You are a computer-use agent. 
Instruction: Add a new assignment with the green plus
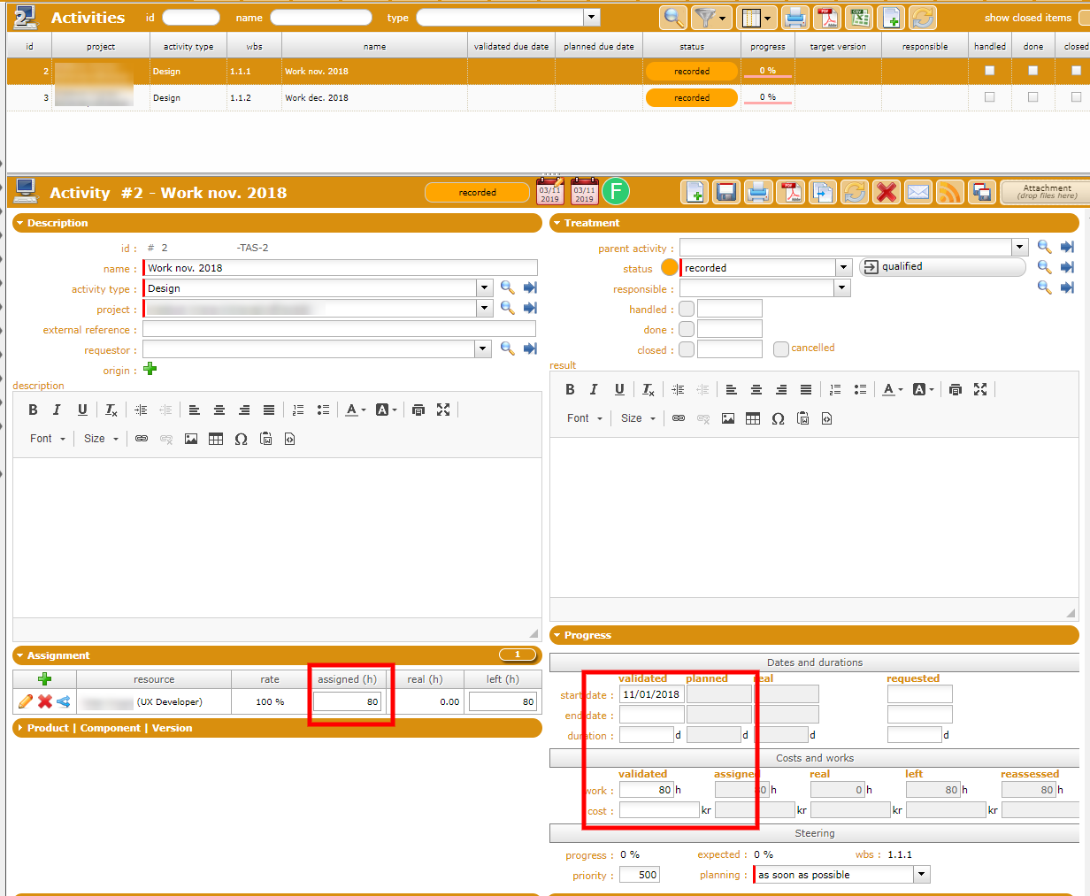point(44,679)
